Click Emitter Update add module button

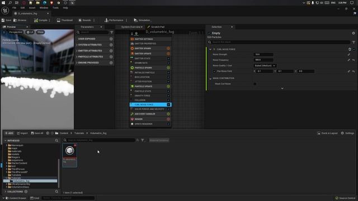pos(168,54)
